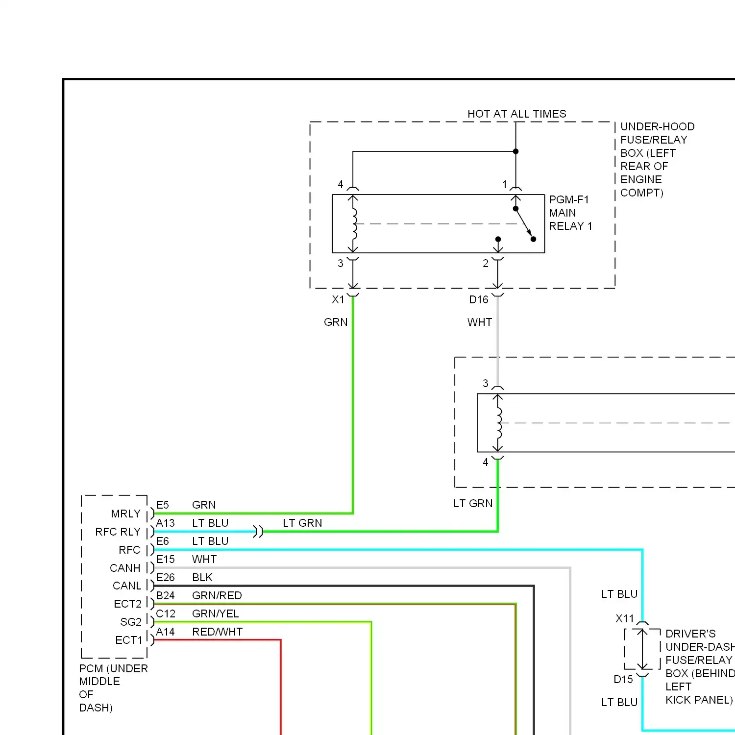Select the WHT wire label below D16
This screenshot has width=735, height=735.
point(480,322)
